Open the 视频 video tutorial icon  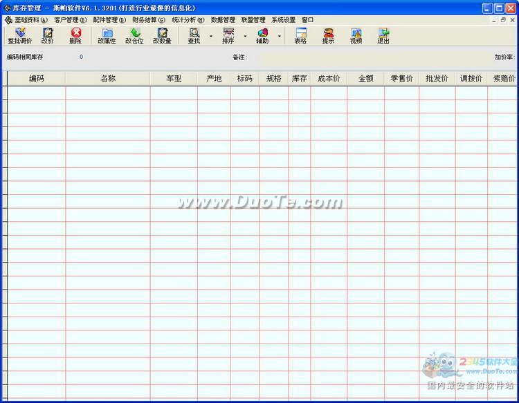tap(356, 35)
